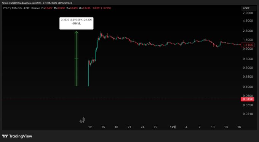Click the date label 18 on the time axis
Screen dimensions: 259x142
116,127
